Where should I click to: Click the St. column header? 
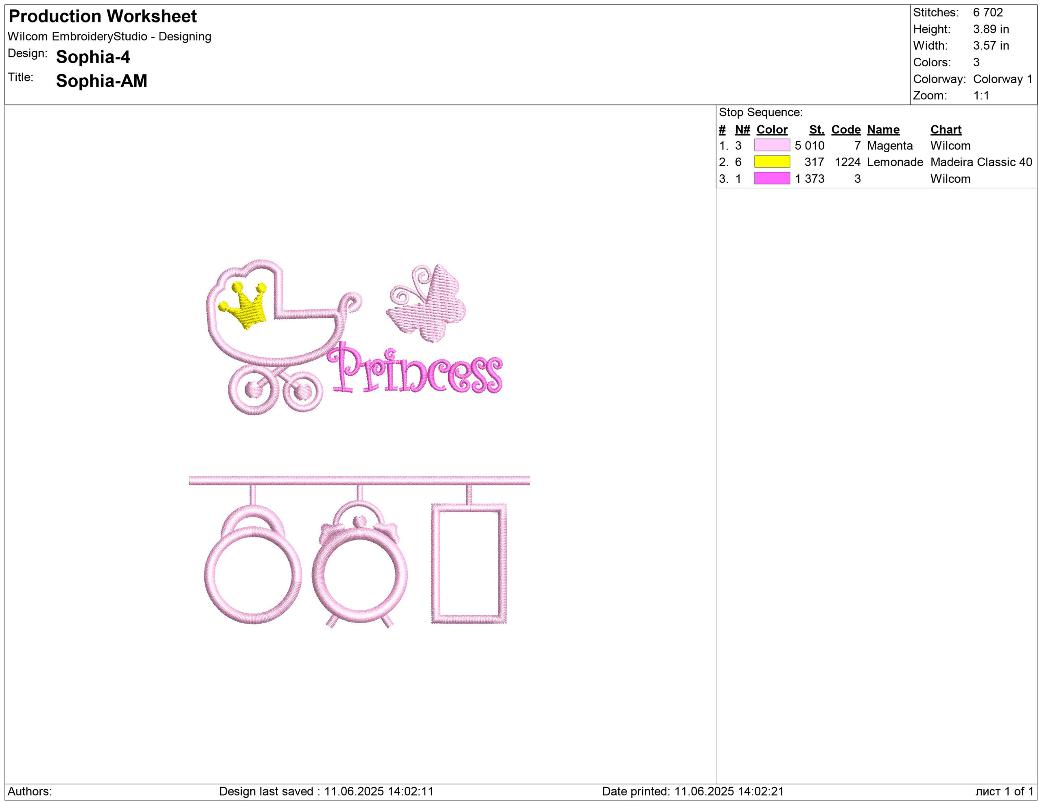(x=817, y=129)
